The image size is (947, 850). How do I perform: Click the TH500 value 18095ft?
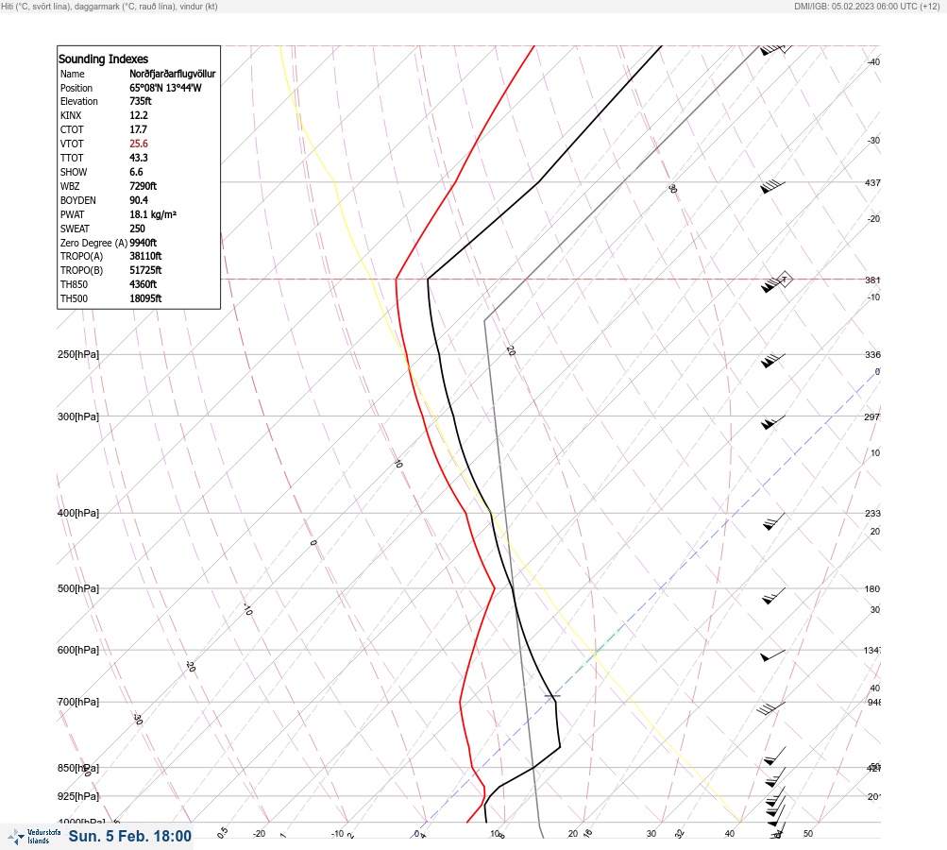click(x=145, y=298)
